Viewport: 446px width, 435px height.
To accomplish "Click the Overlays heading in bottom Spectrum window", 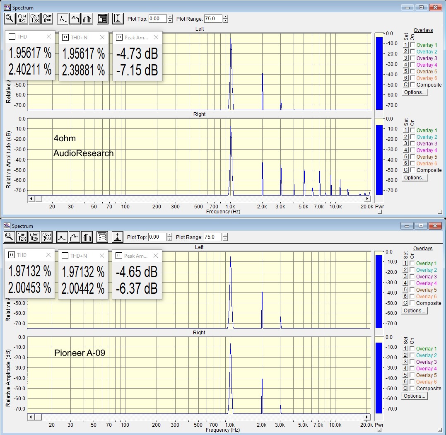I will (423, 249).
